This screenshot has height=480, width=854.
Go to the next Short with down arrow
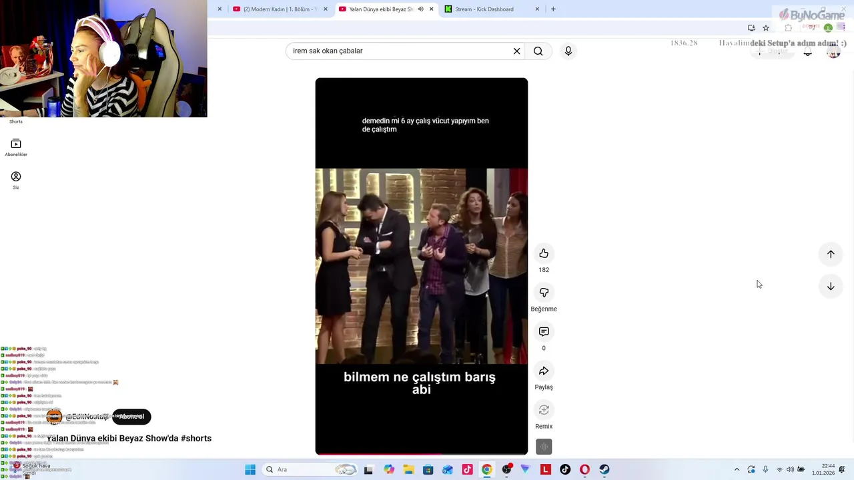point(831,286)
